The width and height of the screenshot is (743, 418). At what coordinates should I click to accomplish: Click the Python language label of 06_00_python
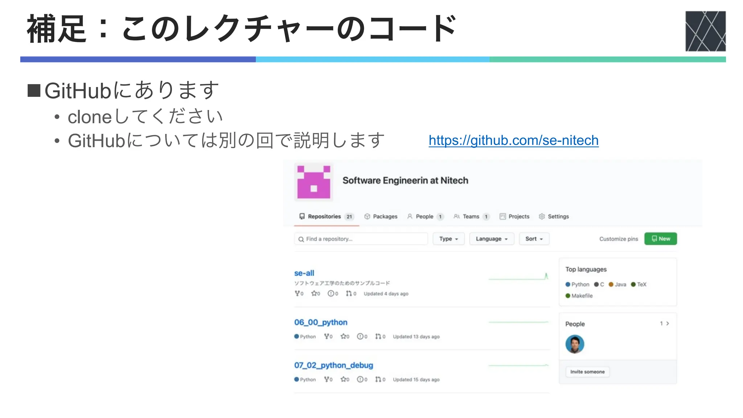[x=305, y=337]
